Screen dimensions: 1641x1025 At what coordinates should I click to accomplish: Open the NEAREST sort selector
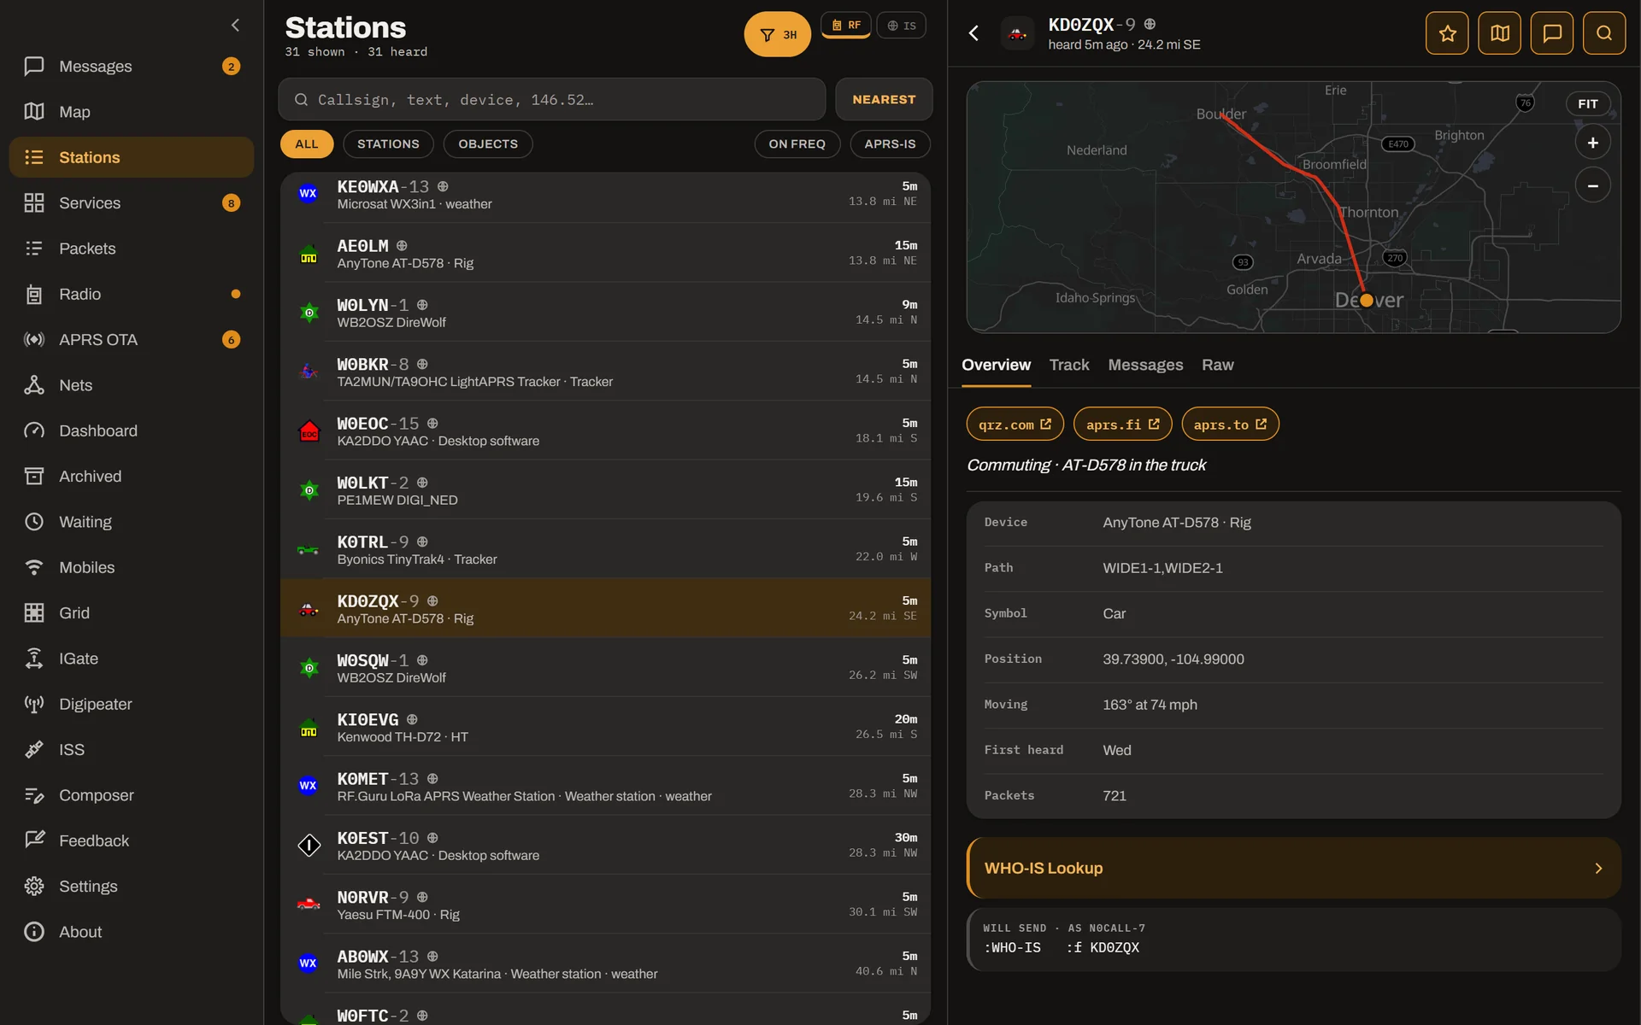(x=884, y=100)
